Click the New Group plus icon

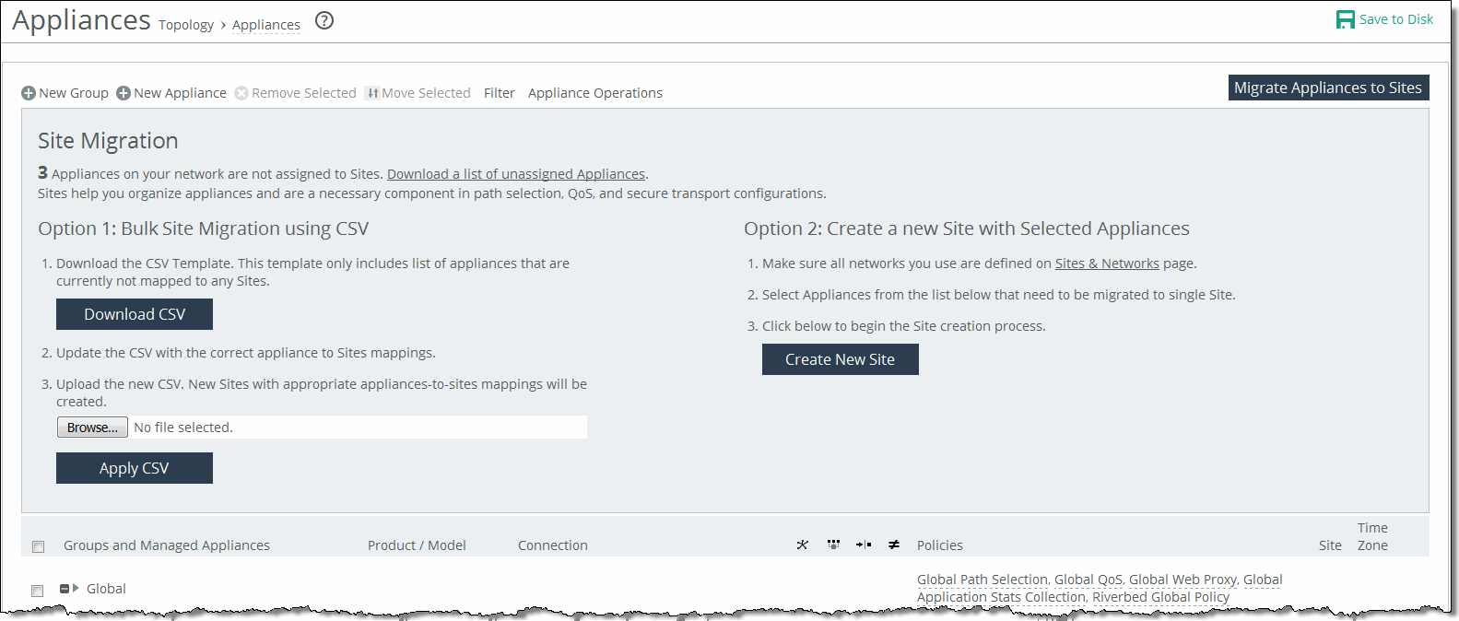click(x=29, y=93)
